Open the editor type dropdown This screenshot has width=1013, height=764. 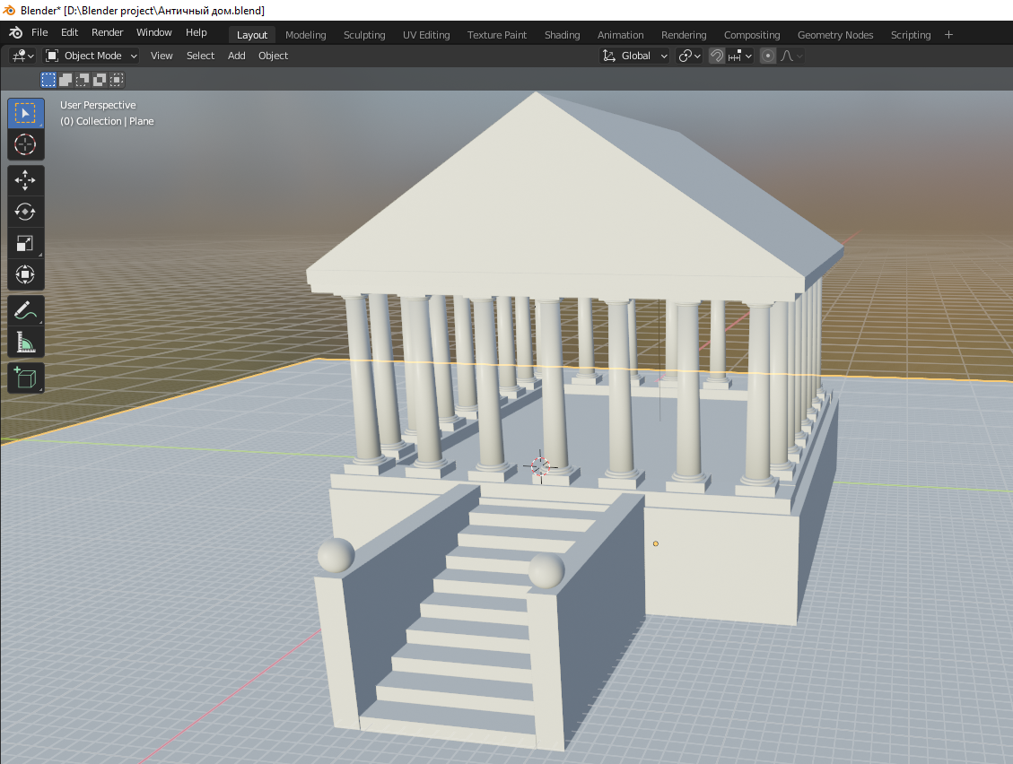(x=22, y=56)
